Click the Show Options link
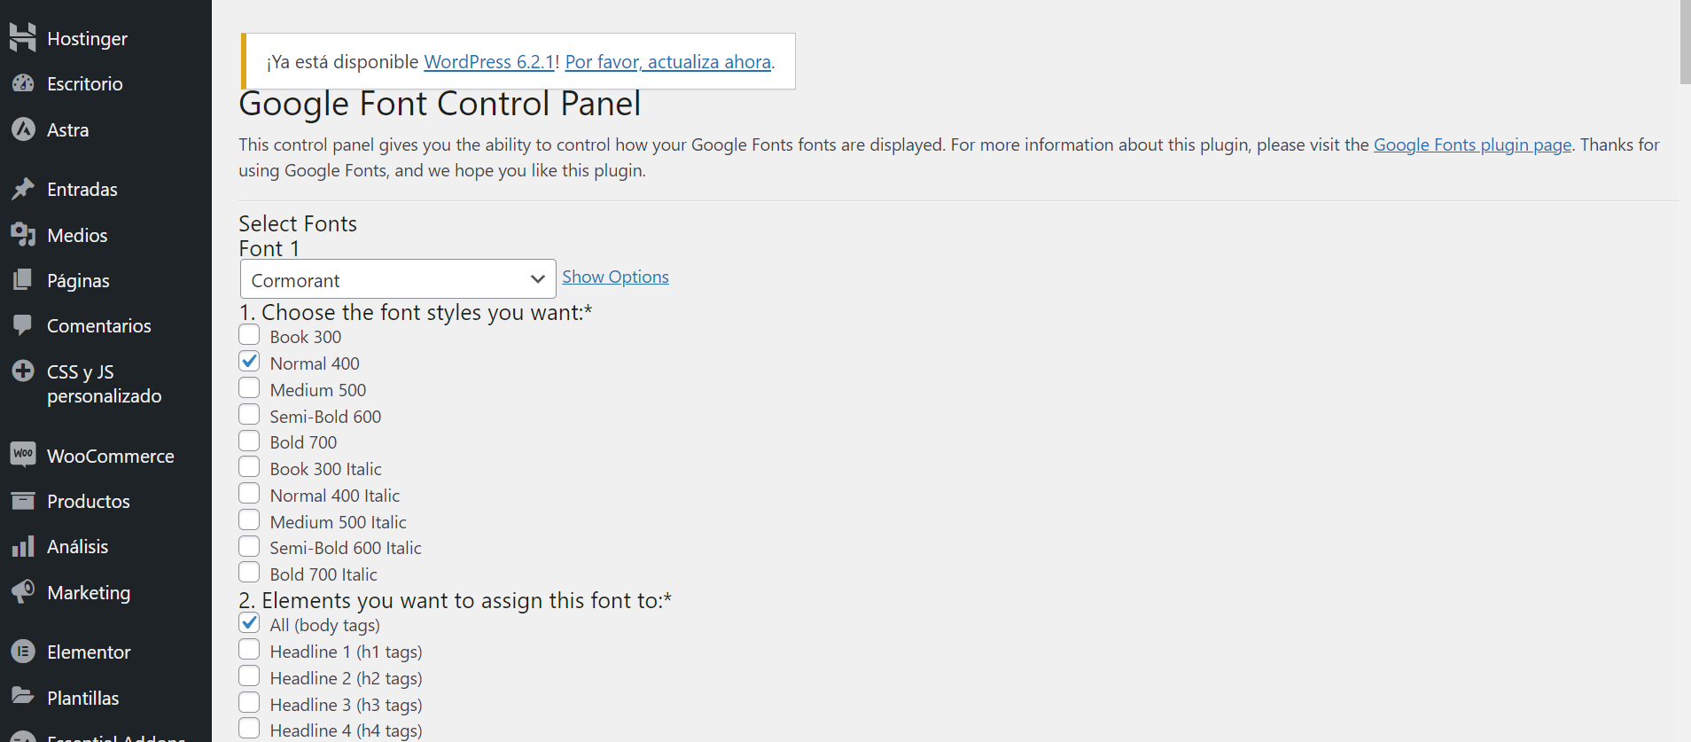 (x=615, y=276)
